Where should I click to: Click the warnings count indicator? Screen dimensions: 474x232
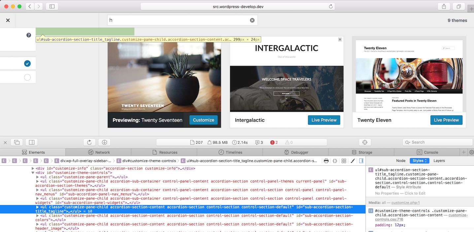(x=289, y=142)
